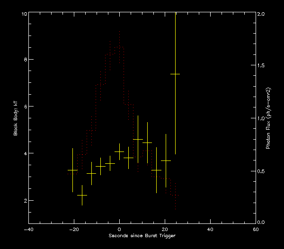Click the 'Photon Flux (ph/s-cm^2)' axis label
The image size is (284, 249).
tap(268, 118)
